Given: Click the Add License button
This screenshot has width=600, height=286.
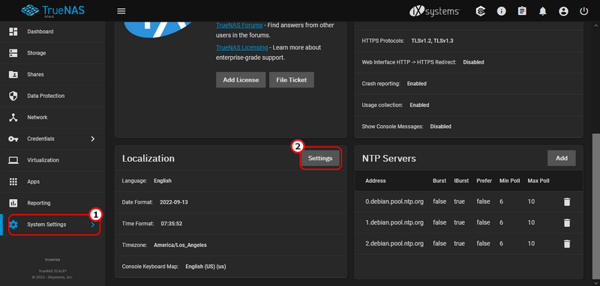Looking at the screenshot, I should [x=241, y=80].
